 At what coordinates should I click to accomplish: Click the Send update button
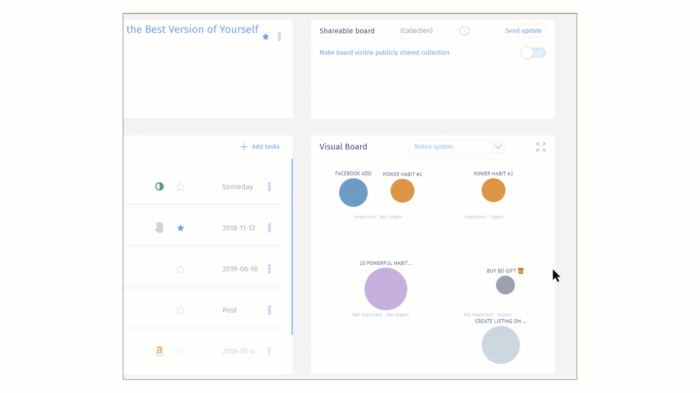(x=523, y=30)
